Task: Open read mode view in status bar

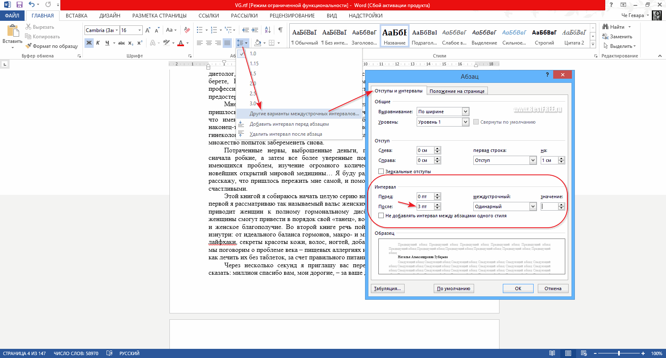Action: [552, 353]
